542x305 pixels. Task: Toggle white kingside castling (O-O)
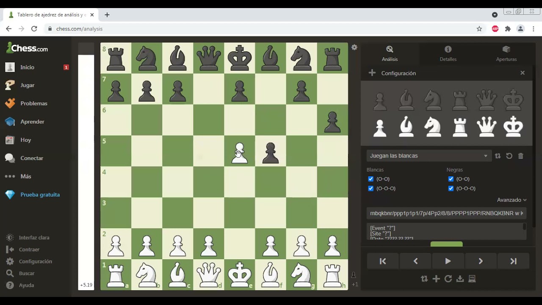(371, 179)
